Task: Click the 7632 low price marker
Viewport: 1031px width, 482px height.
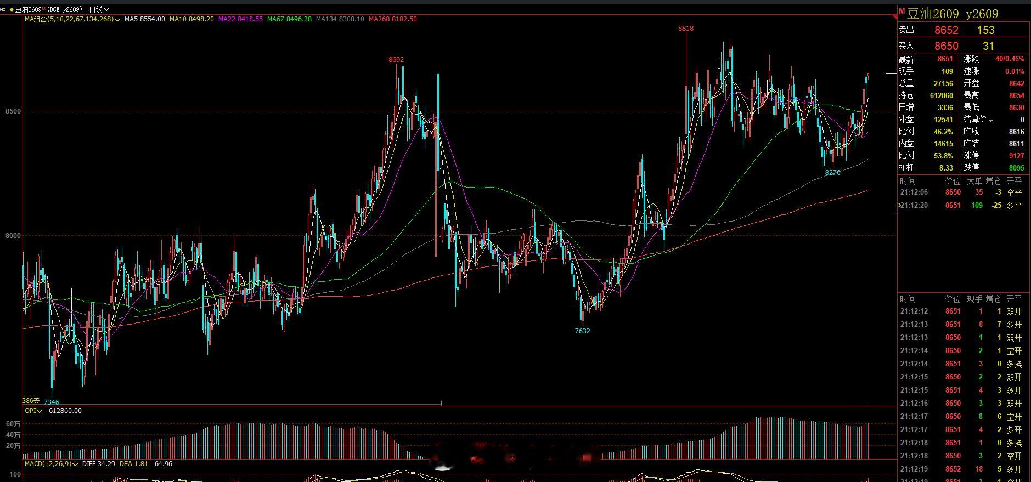Action: click(x=582, y=331)
